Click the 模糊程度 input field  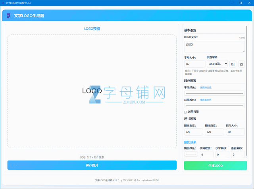207,155
